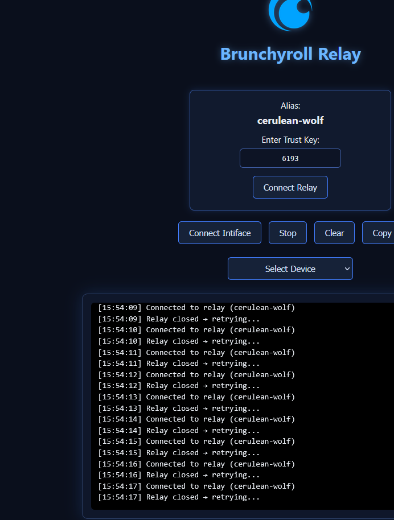Click the Brunchyroll Relay heading
Screen dimensions: 394x520
tap(290, 54)
